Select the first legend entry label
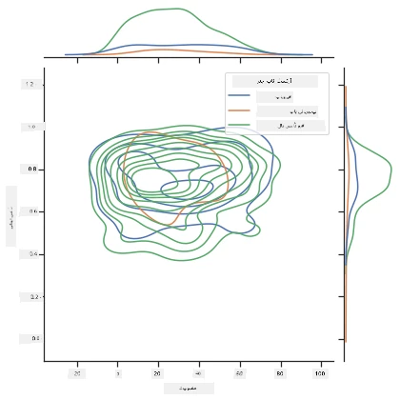This screenshot has width=400, height=400. [x=275, y=97]
